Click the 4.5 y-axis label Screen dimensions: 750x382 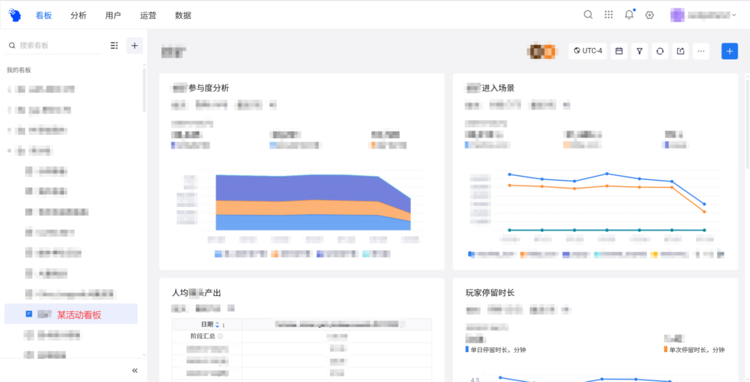[475, 380]
